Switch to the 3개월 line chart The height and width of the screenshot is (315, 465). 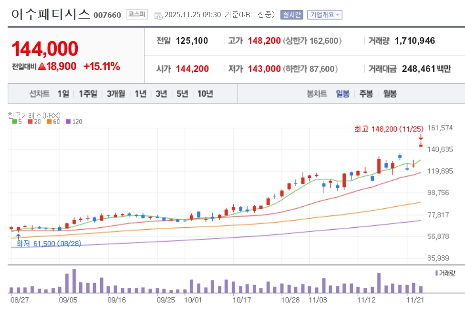pos(116,93)
